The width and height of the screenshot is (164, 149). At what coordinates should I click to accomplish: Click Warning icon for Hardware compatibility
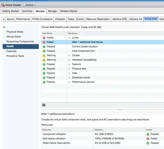[x=44, y=60]
